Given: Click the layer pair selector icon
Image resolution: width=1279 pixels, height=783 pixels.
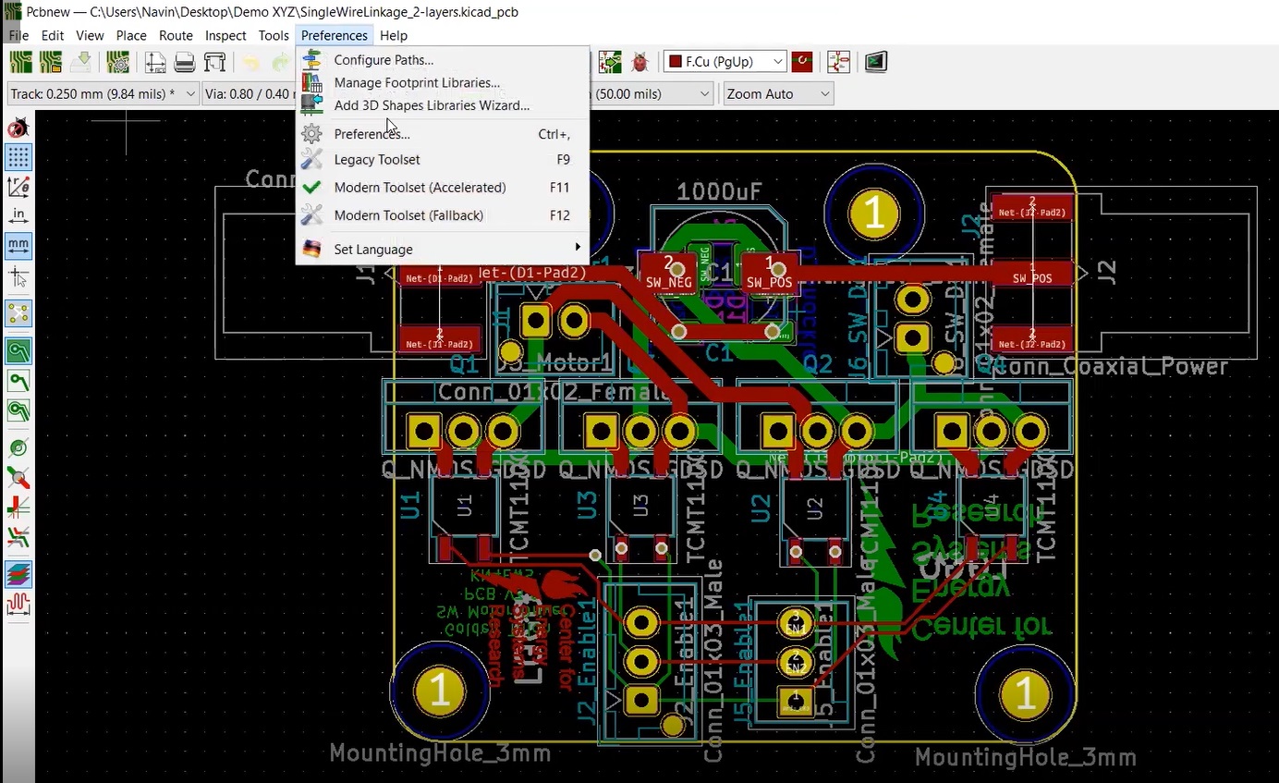Looking at the screenshot, I should 802,62.
